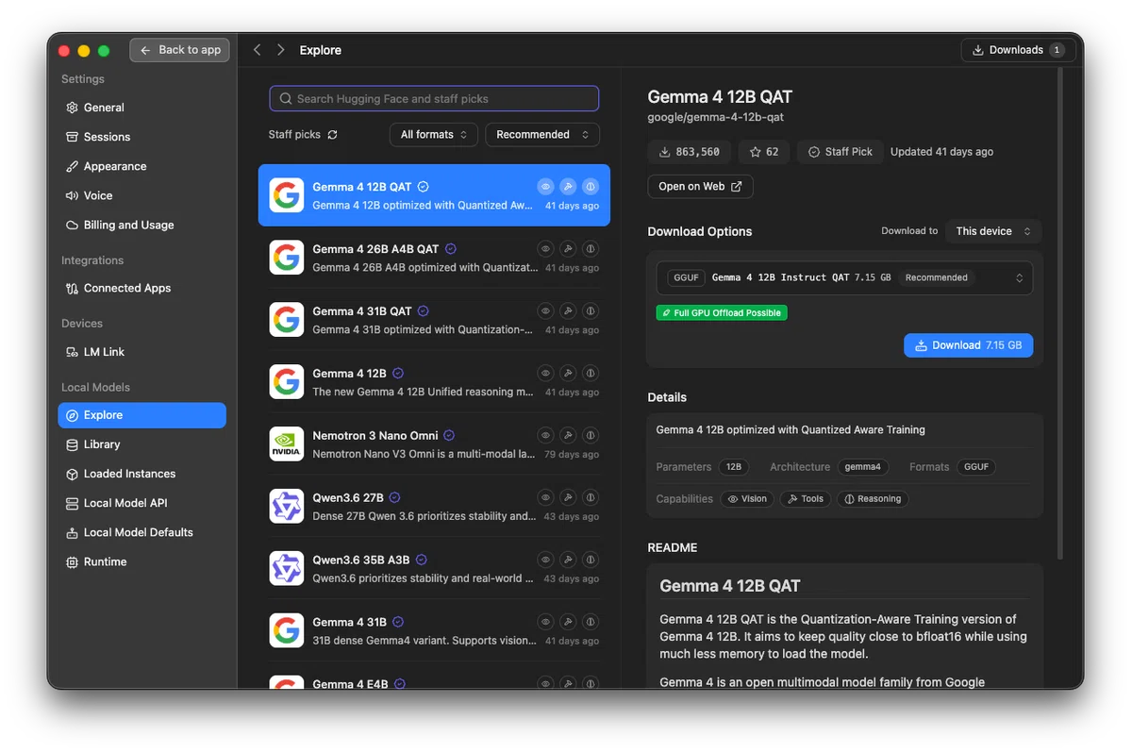Click the tools icon on Qwen3.6 35B A3B row

(568, 561)
